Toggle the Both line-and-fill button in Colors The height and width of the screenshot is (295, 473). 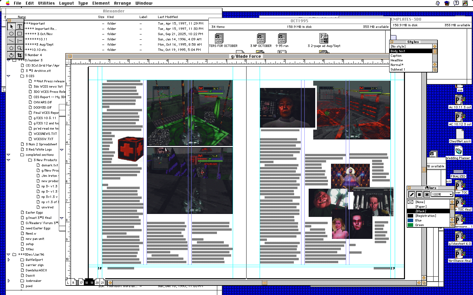pyautogui.click(x=427, y=195)
